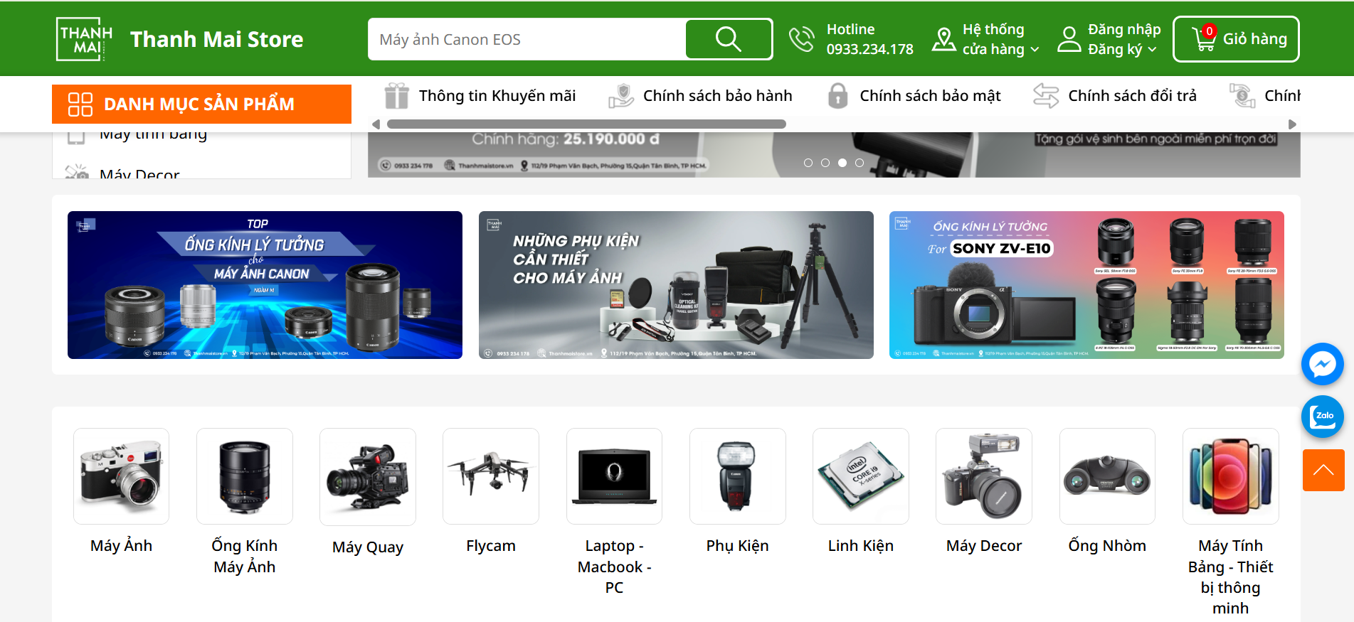Screen dimensions: 1354x622
Task: Open the Giỏ hàng cart button
Action: click(1236, 39)
